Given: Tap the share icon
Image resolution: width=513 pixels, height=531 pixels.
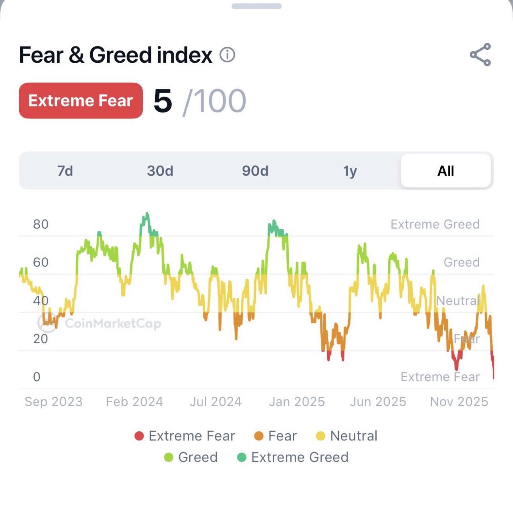Looking at the screenshot, I should click(x=480, y=55).
